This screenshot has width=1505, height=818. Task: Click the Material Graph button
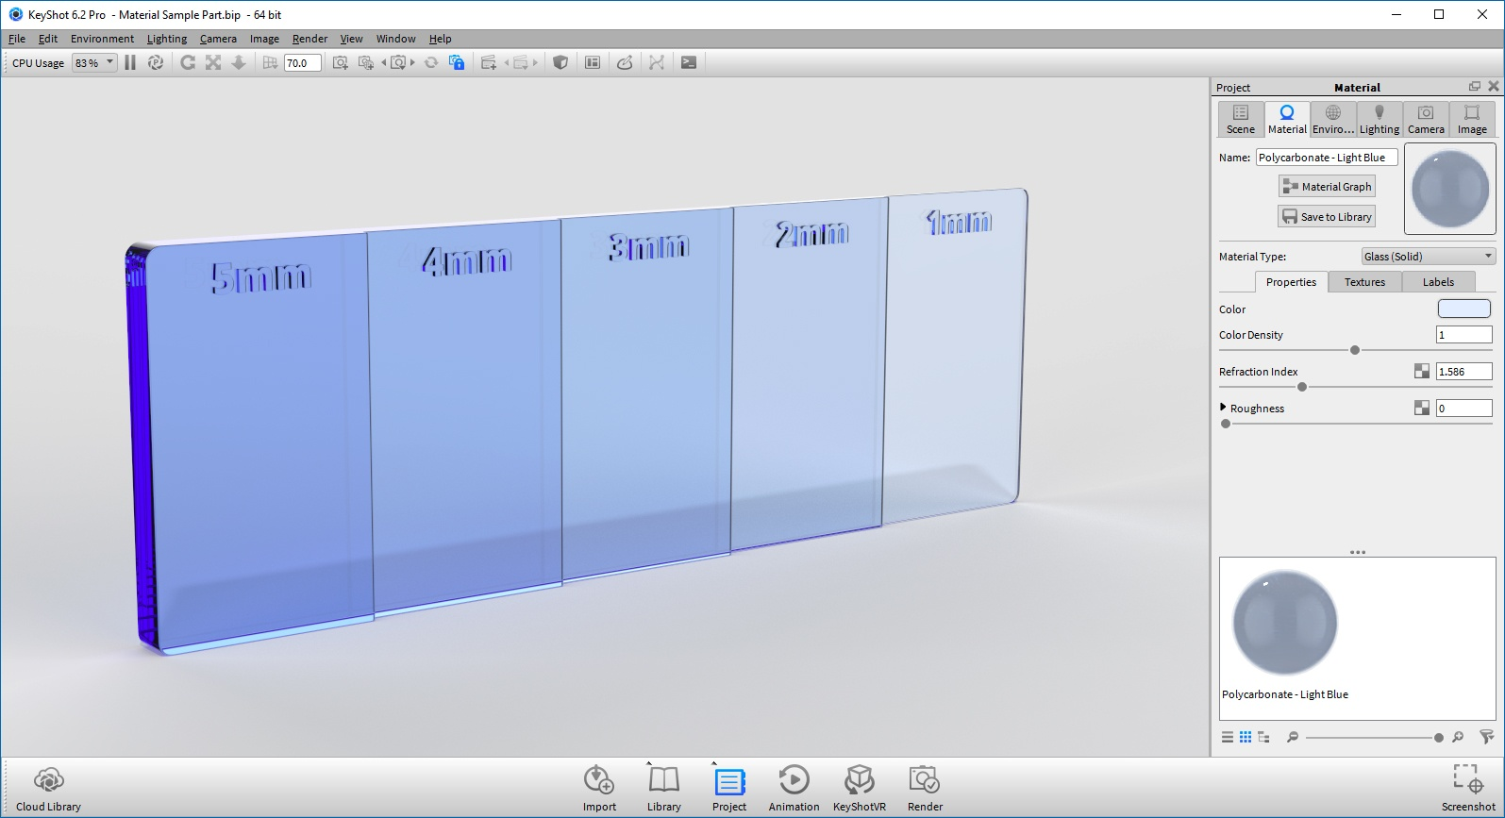1327,187
